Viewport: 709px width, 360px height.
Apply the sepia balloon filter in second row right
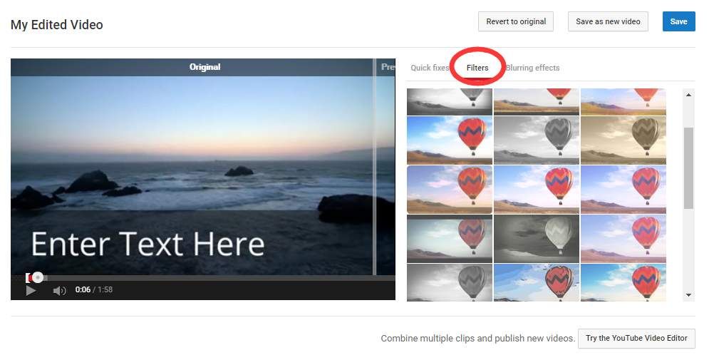(x=623, y=140)
